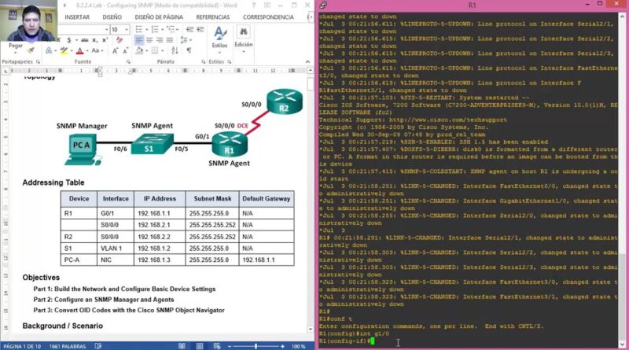Increase paragraph indent in Word

200,29
